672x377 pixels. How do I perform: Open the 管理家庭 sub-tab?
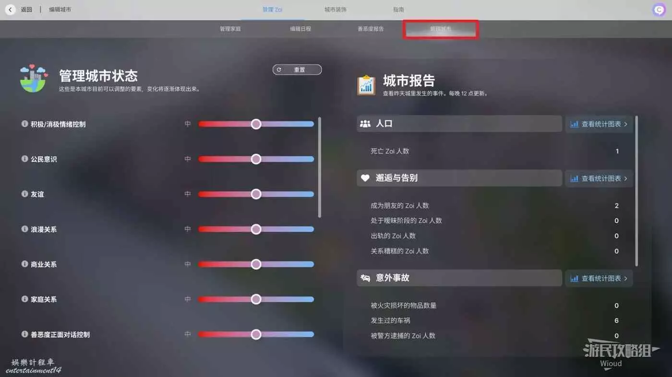[230, 29]
